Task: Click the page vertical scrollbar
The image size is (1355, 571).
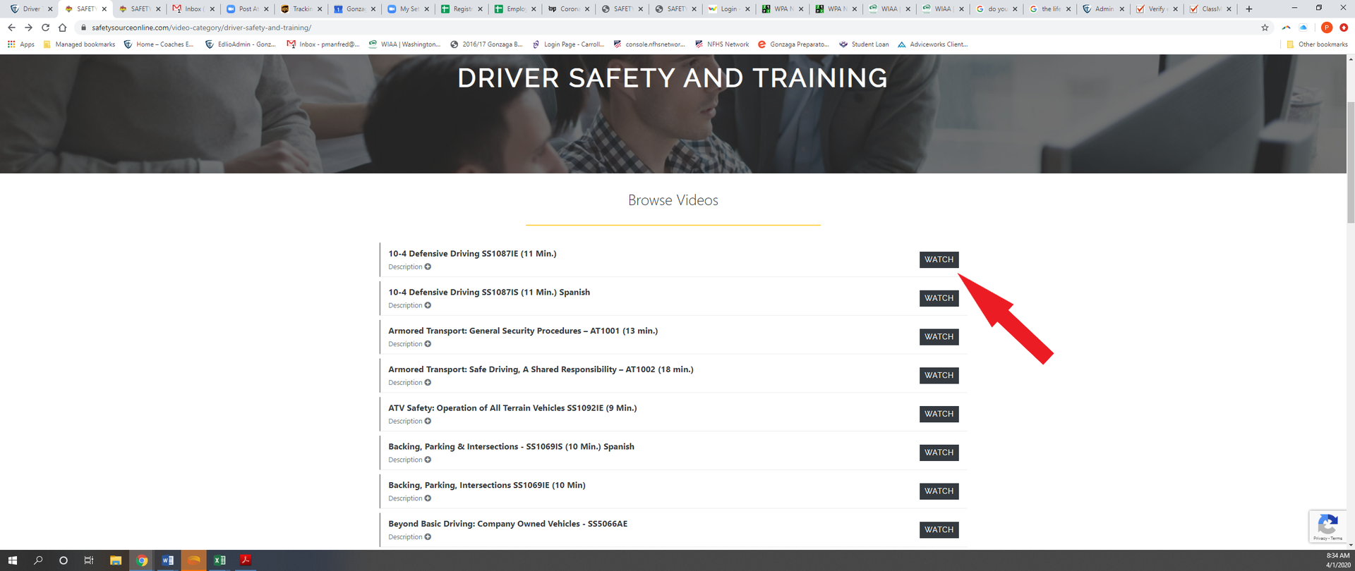Action: (1350, 162)
